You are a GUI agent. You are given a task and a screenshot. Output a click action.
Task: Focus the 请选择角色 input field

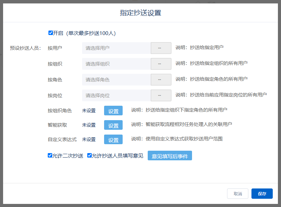(116, 80)
